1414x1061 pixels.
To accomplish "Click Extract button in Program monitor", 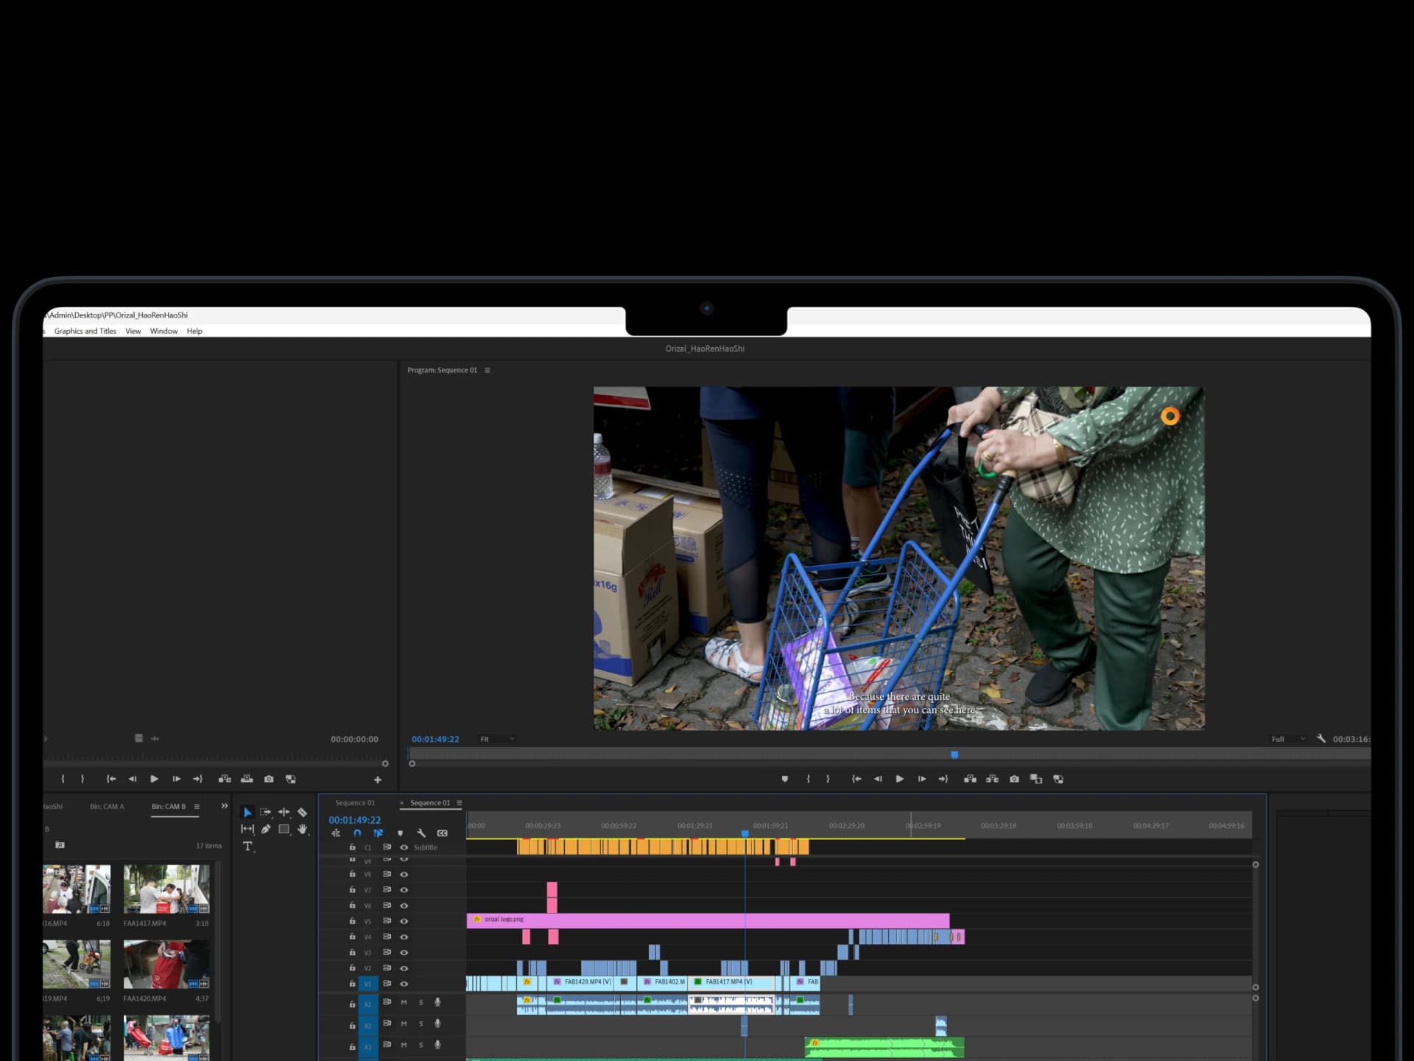I will 993,779.
